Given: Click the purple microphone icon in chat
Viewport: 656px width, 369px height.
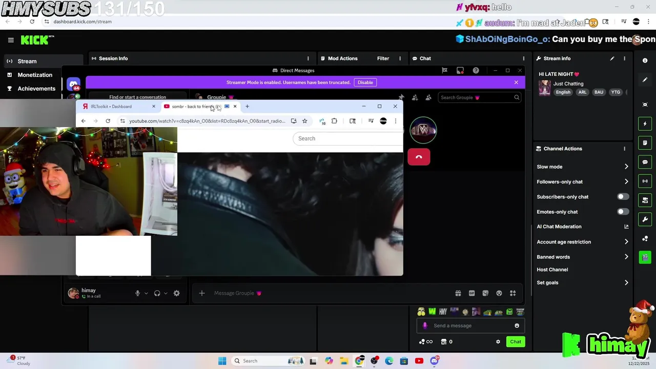Looking at the screenshot, I should pyautogui.click(x=424, y=325).
